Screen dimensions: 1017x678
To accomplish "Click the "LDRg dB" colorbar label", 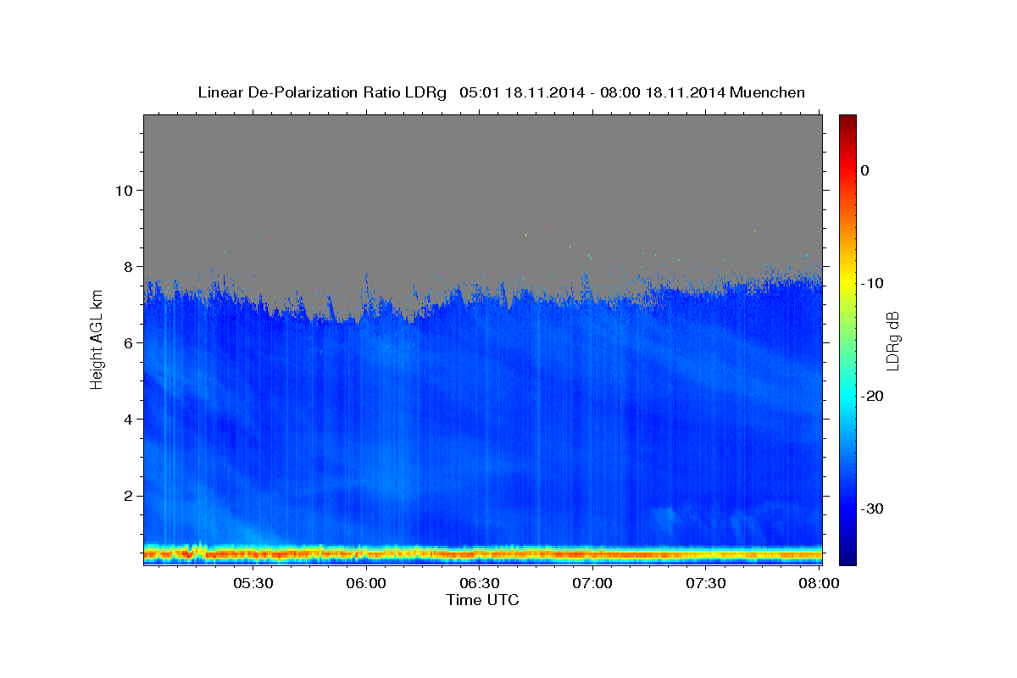I will pos(892,341).
